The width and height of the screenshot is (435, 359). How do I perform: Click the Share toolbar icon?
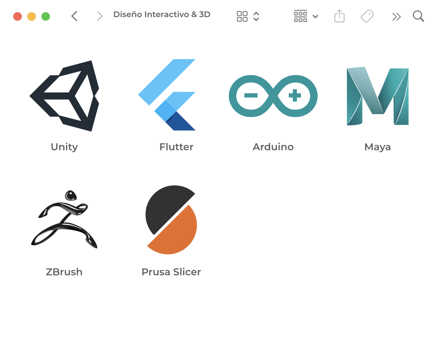pos(339,16)
